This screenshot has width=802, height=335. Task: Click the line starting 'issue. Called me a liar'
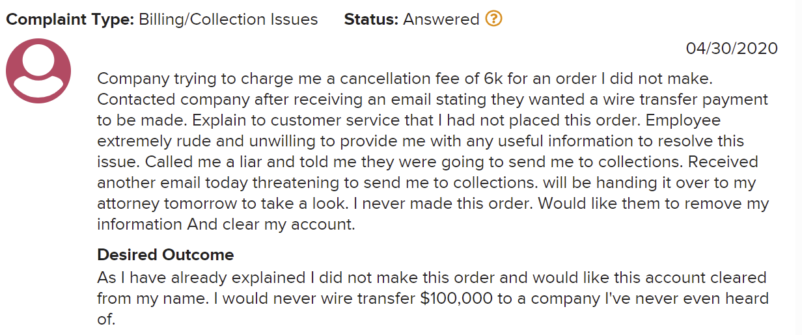pyautogui.click(x=428, y=162)
